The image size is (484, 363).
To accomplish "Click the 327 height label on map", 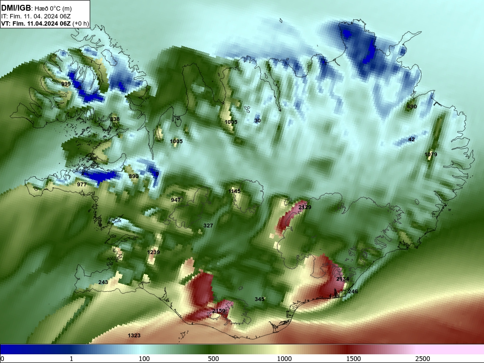I will point(208,226).
